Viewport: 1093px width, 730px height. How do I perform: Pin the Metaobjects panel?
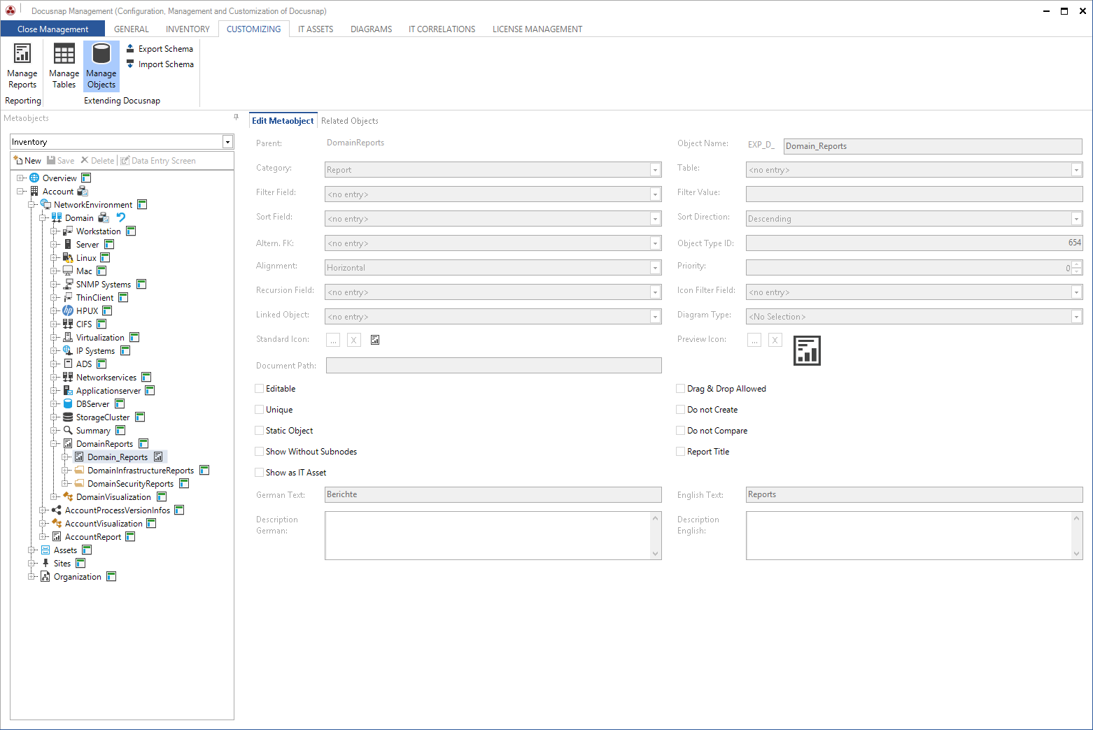(x=236, y=117)
